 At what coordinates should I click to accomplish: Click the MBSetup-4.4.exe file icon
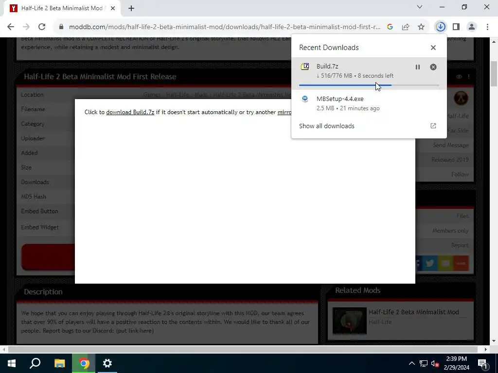tap(305, 99)
